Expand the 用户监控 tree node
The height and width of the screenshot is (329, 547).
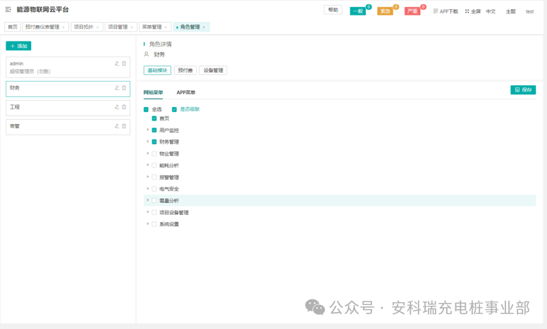(x=148, y=130)
